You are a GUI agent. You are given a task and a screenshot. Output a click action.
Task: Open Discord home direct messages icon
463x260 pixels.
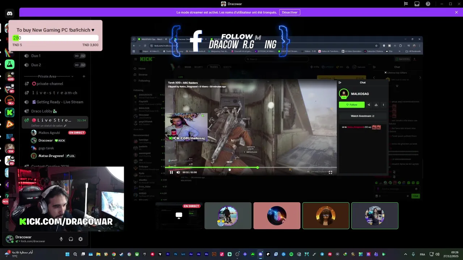tap(10, 14)
